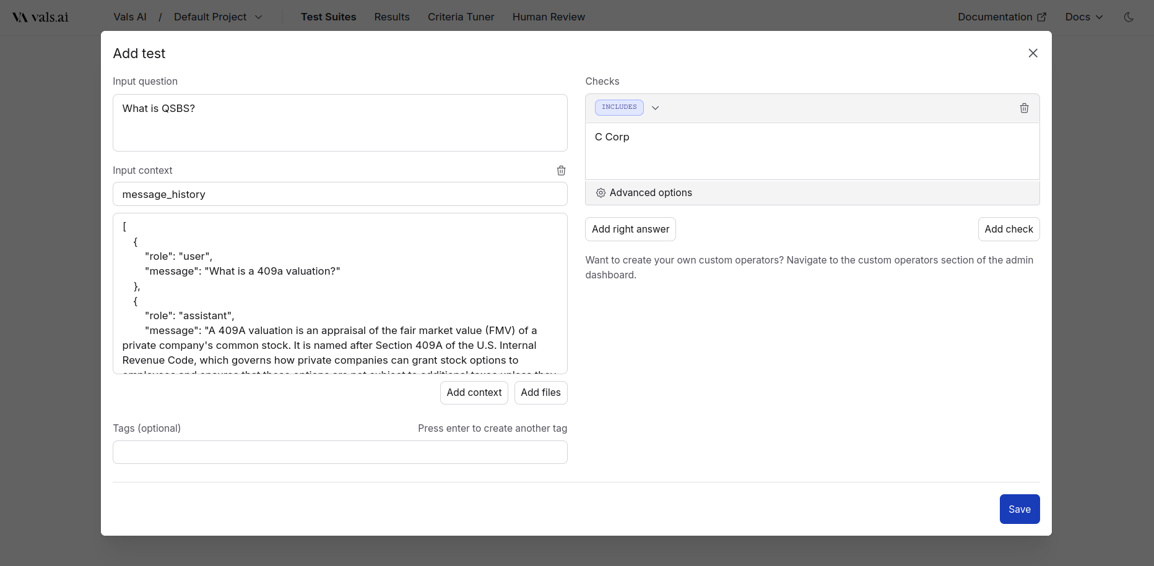The width and height of the screenshot is (1154, 566).
Task: Switch to the Results tab
Action: [392, 17]
